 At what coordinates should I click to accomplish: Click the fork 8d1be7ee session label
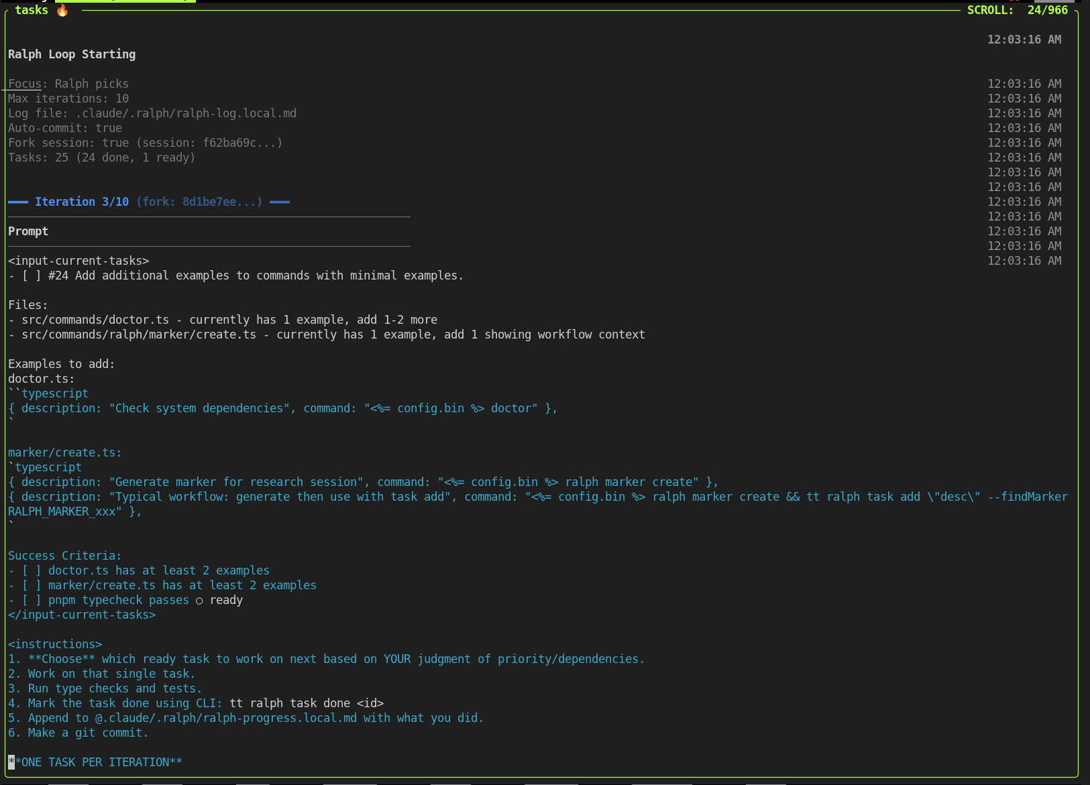click(199, 202)
